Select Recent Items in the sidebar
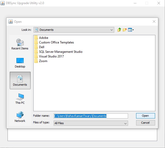 tap(20, 44)
